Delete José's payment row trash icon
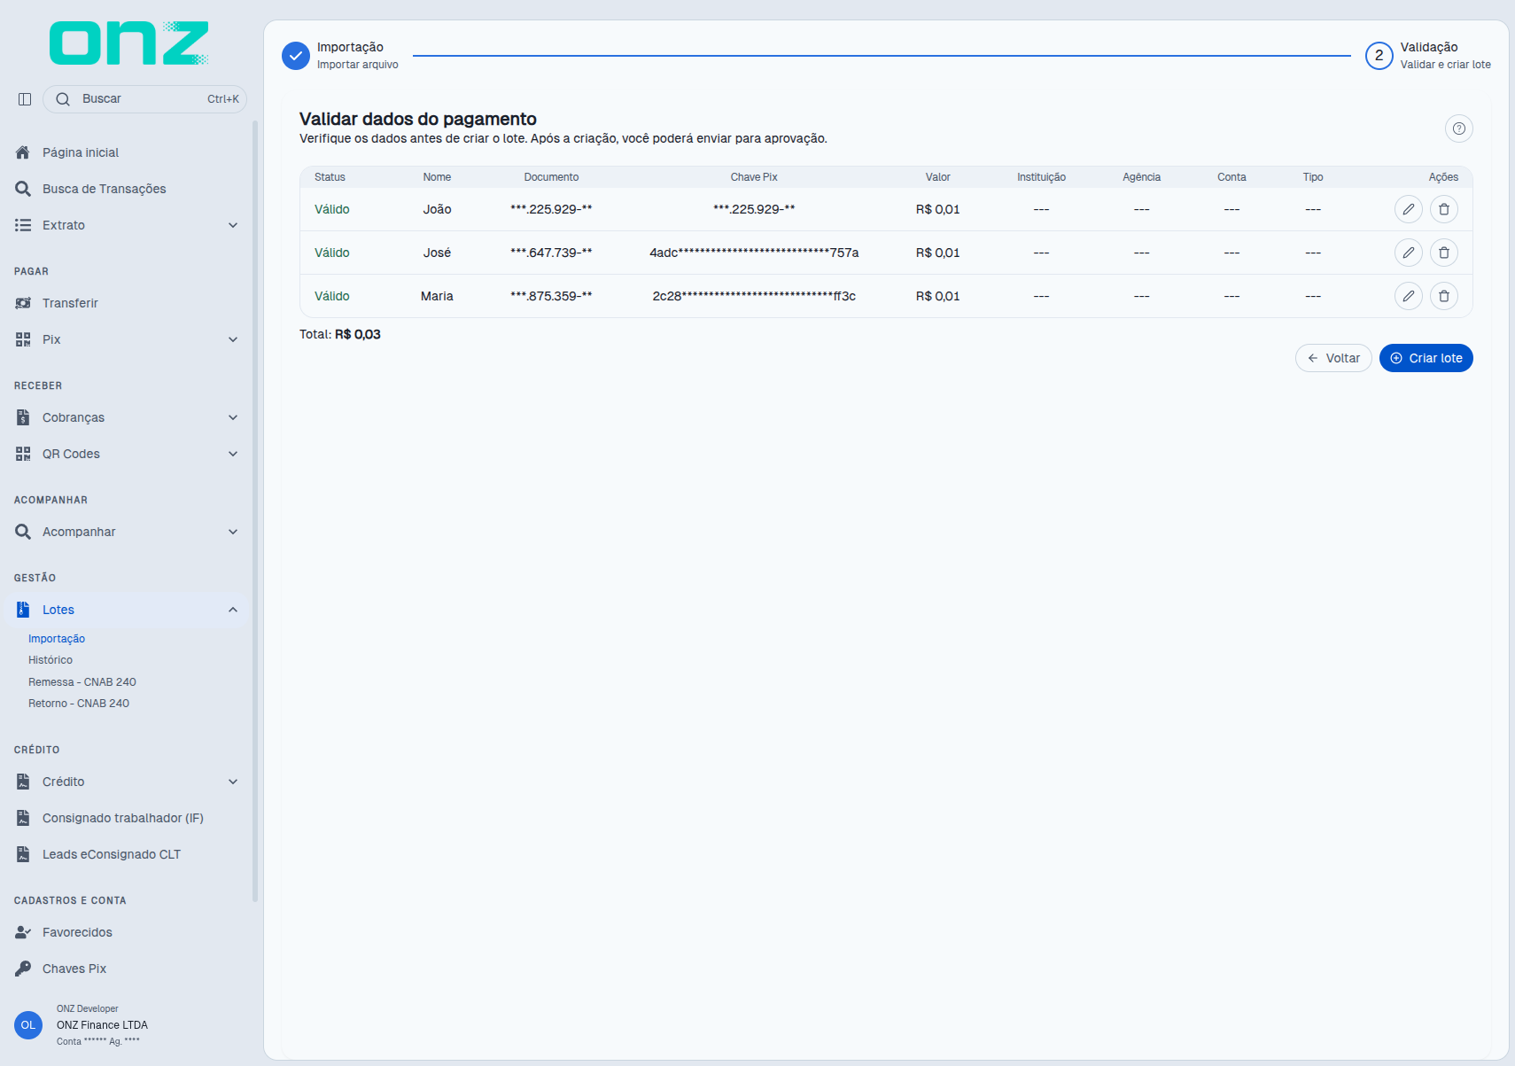This screenshot has height=1066, width=1515. tap(1444, 253)
